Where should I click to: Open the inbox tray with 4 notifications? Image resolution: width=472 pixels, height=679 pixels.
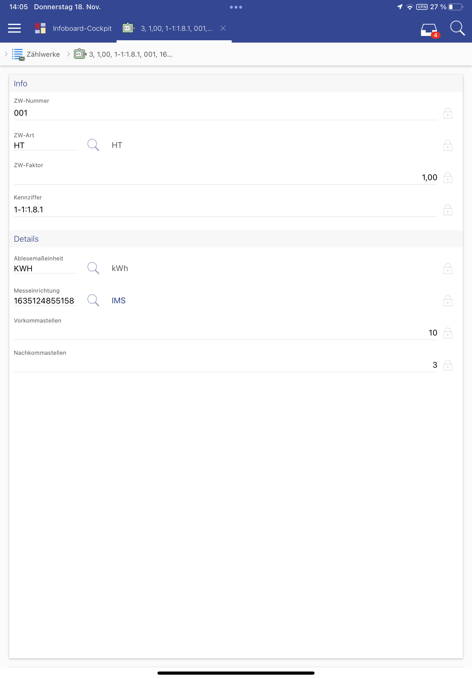tap(429, 30)
